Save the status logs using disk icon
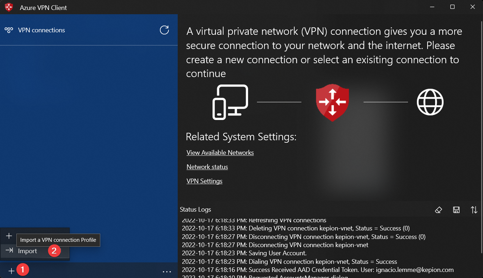 coord(456,210)
